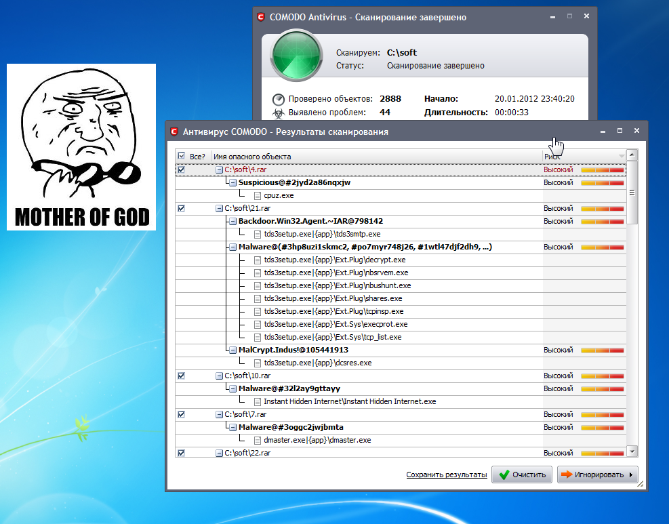
Task: Collapse the Malware@#3oggc2jwjbmta node
Action: [x=232, y=427]
